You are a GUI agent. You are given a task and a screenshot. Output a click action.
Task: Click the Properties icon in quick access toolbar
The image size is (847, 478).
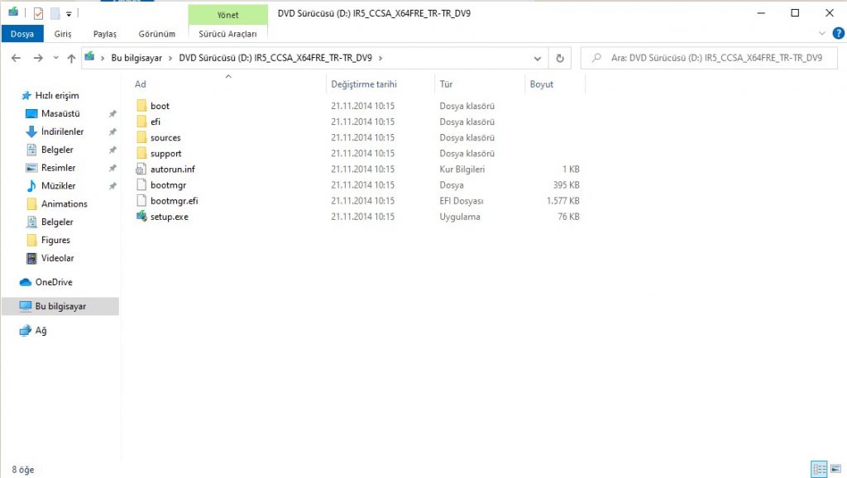(38, 13)
